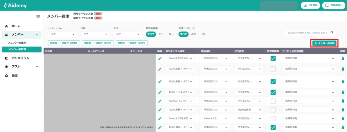
Task: Click the edit pencil in the AI/MLビジネス row
Action: pyautogui.click(x=160, y=92)
